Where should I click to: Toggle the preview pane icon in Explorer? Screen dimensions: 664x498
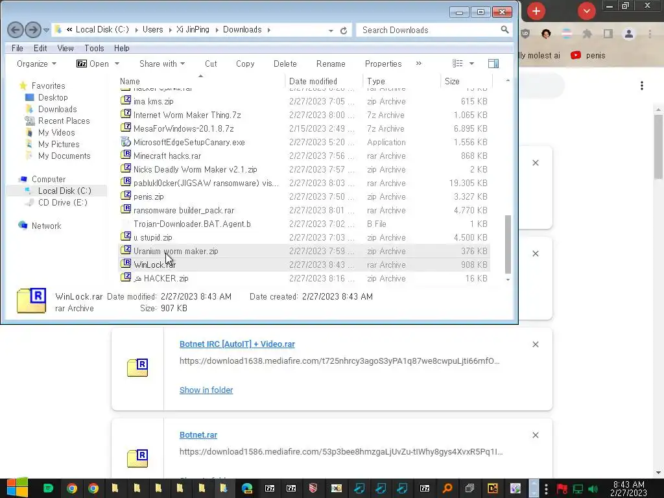(x=493, y=64)
